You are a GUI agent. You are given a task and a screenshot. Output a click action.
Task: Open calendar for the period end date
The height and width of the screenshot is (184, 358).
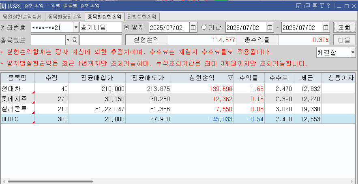pos(326,27)
